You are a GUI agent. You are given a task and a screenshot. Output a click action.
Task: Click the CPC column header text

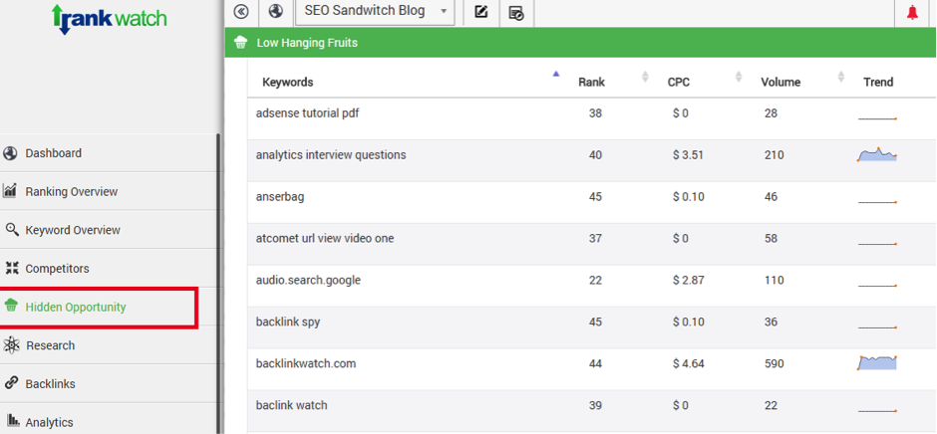[678, 83]
